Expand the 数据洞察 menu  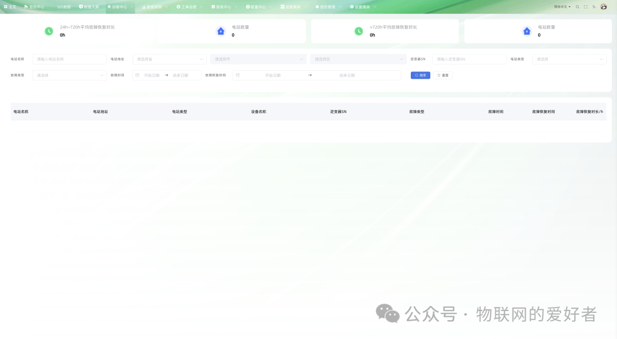point(154,7)
